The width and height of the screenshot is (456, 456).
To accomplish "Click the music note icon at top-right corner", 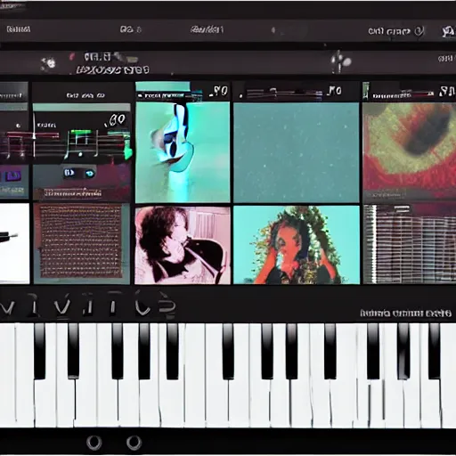I will pyautogui.click(x=448, y=31).
